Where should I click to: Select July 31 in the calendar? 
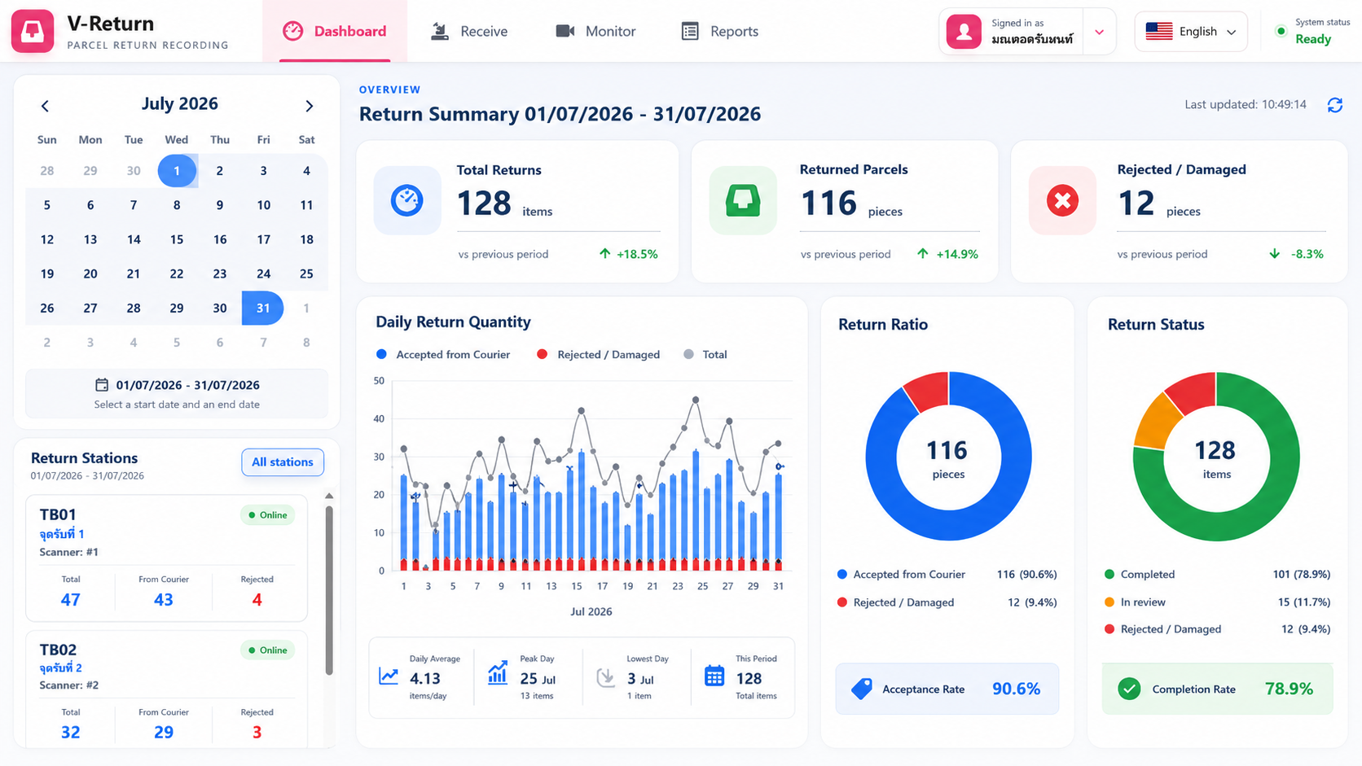point(263,308)
